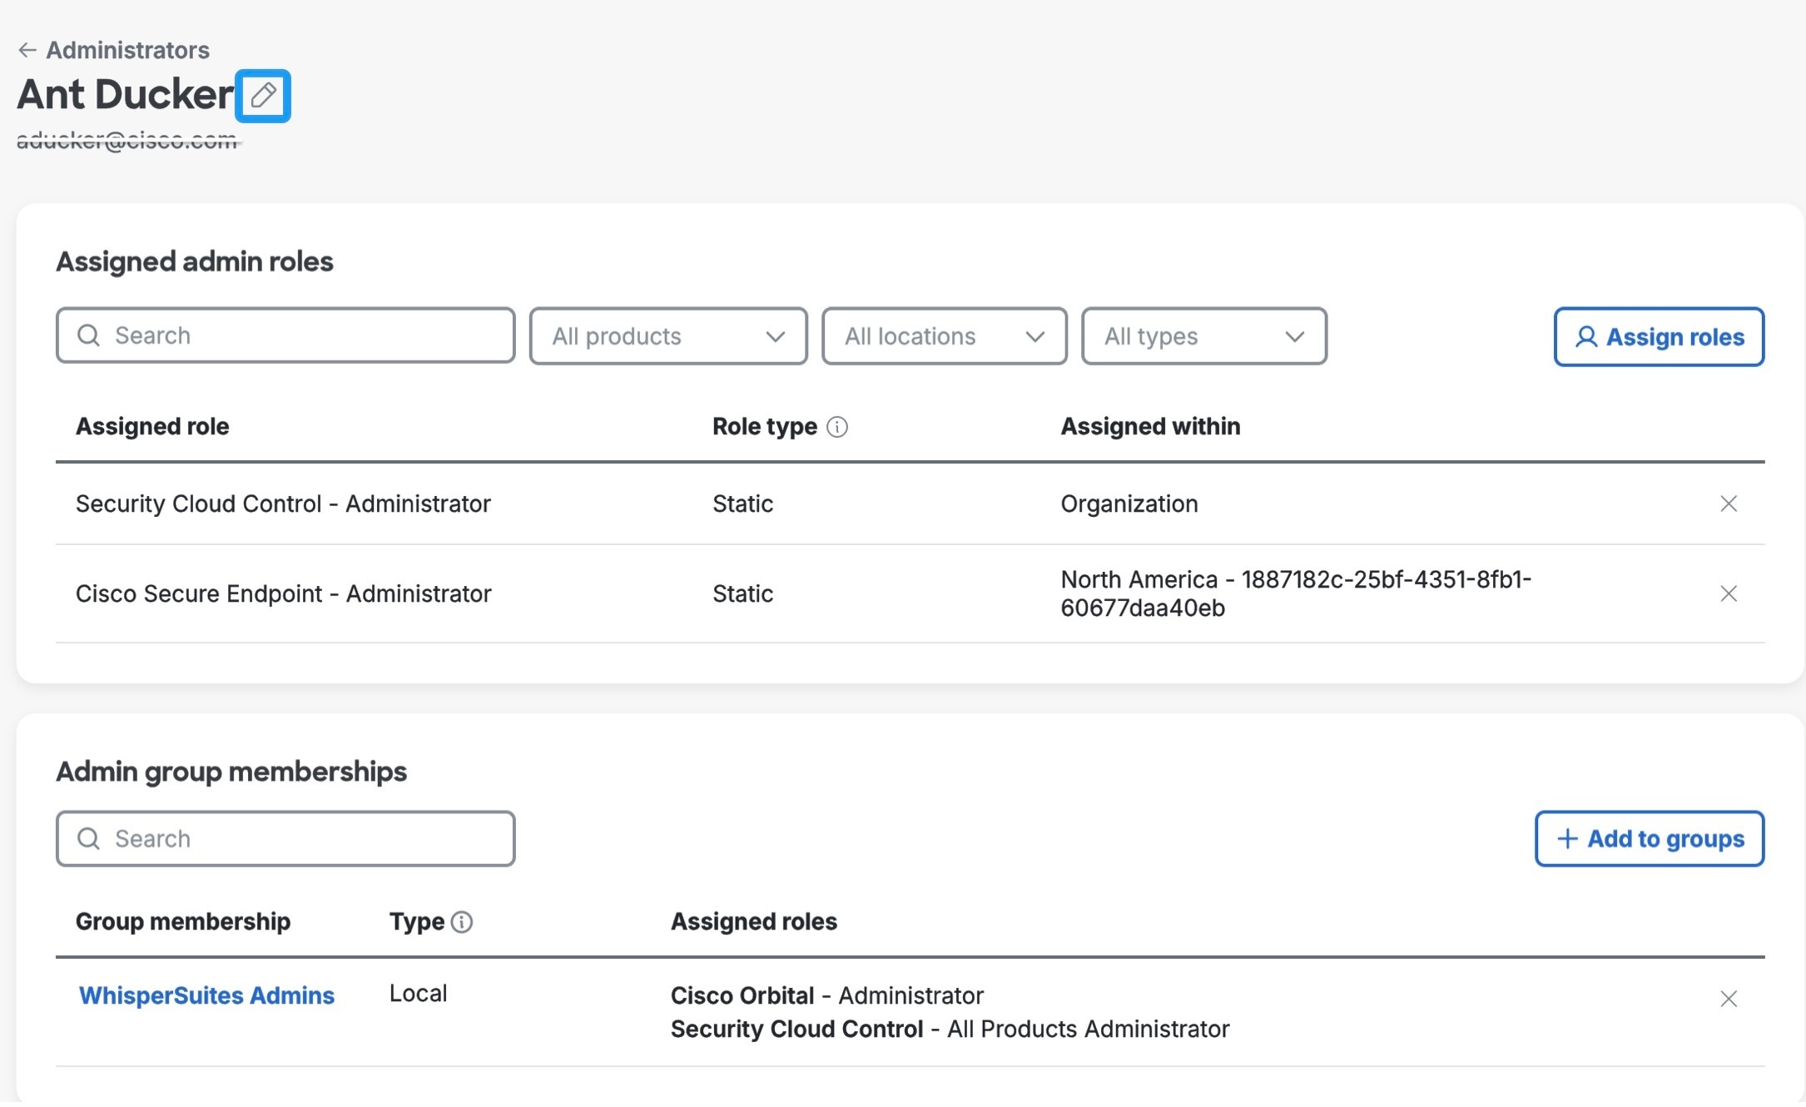Show the Role type info tooltip icon

tap(837, 427)
